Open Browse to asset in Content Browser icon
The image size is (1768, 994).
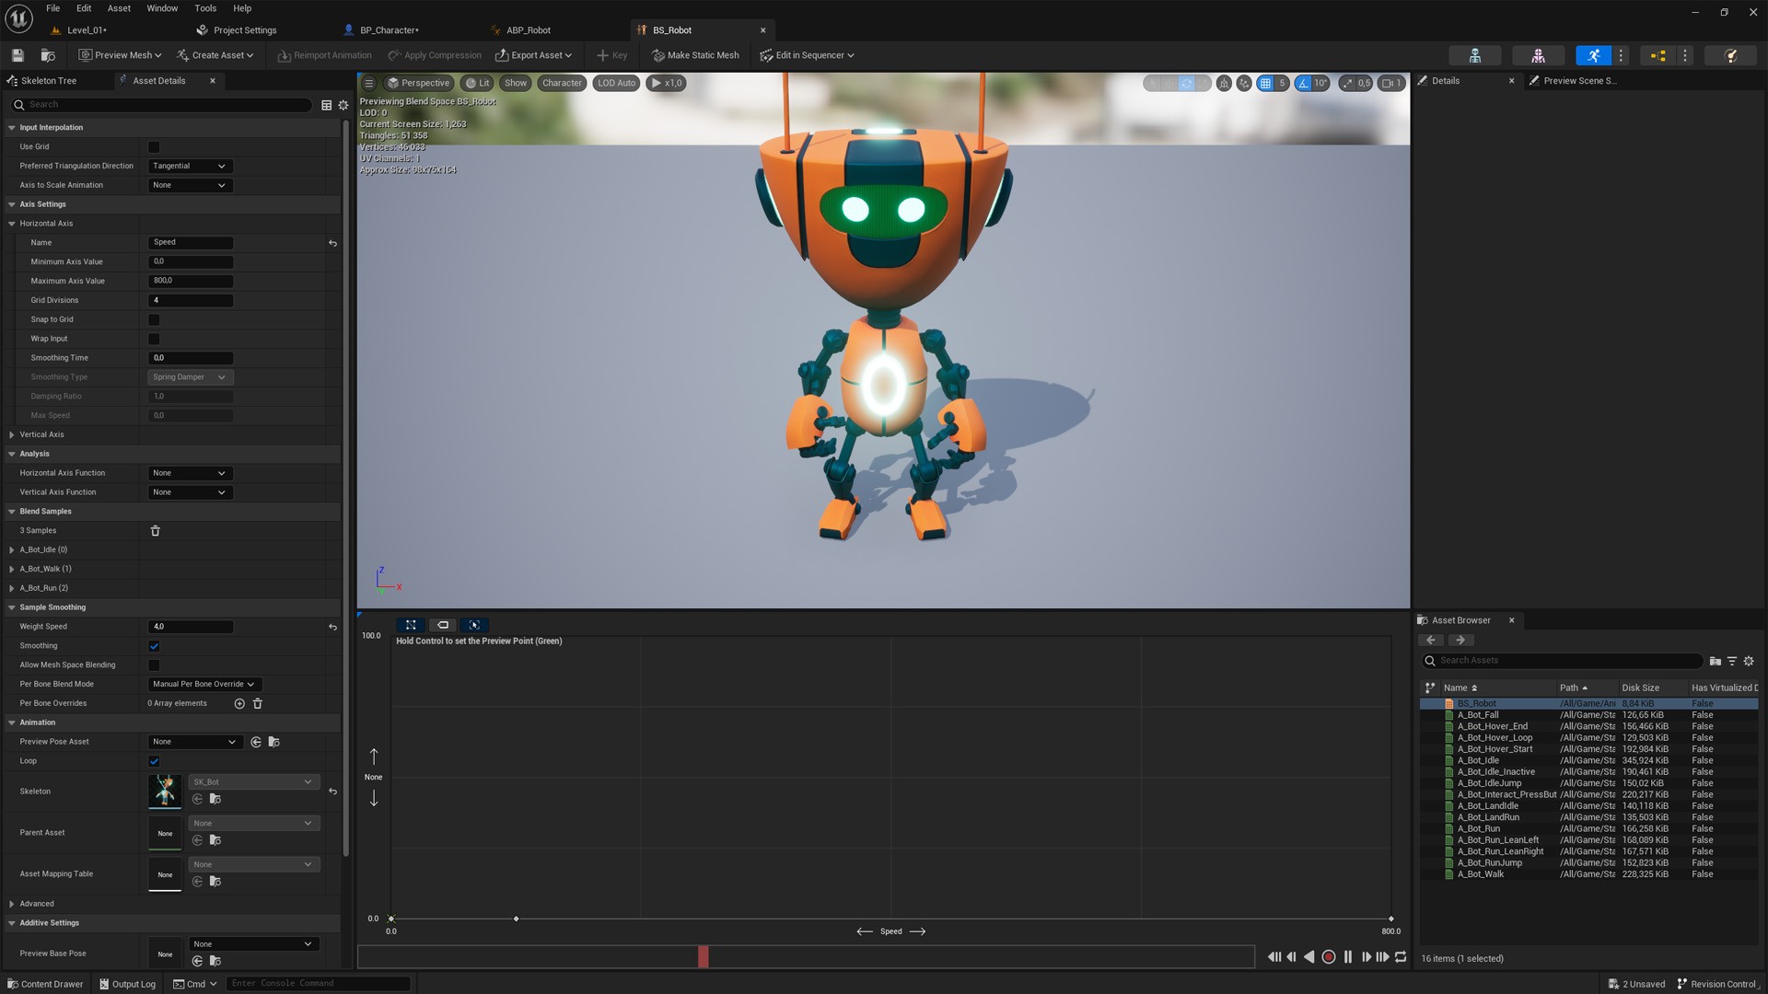click(48, 55)
